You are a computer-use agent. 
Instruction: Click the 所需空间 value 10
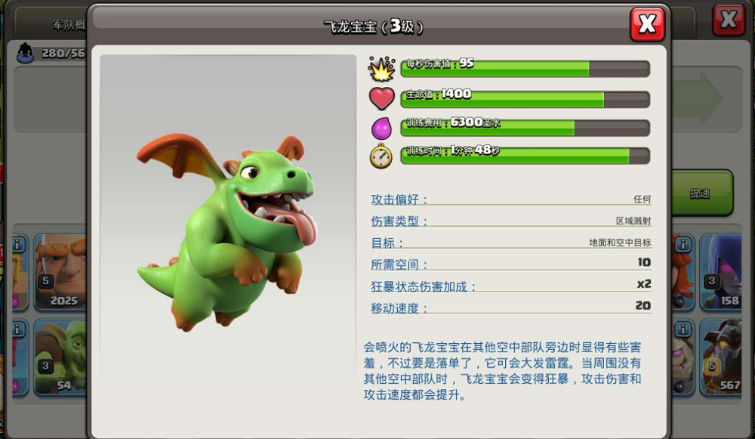click(x=644, y=262)
